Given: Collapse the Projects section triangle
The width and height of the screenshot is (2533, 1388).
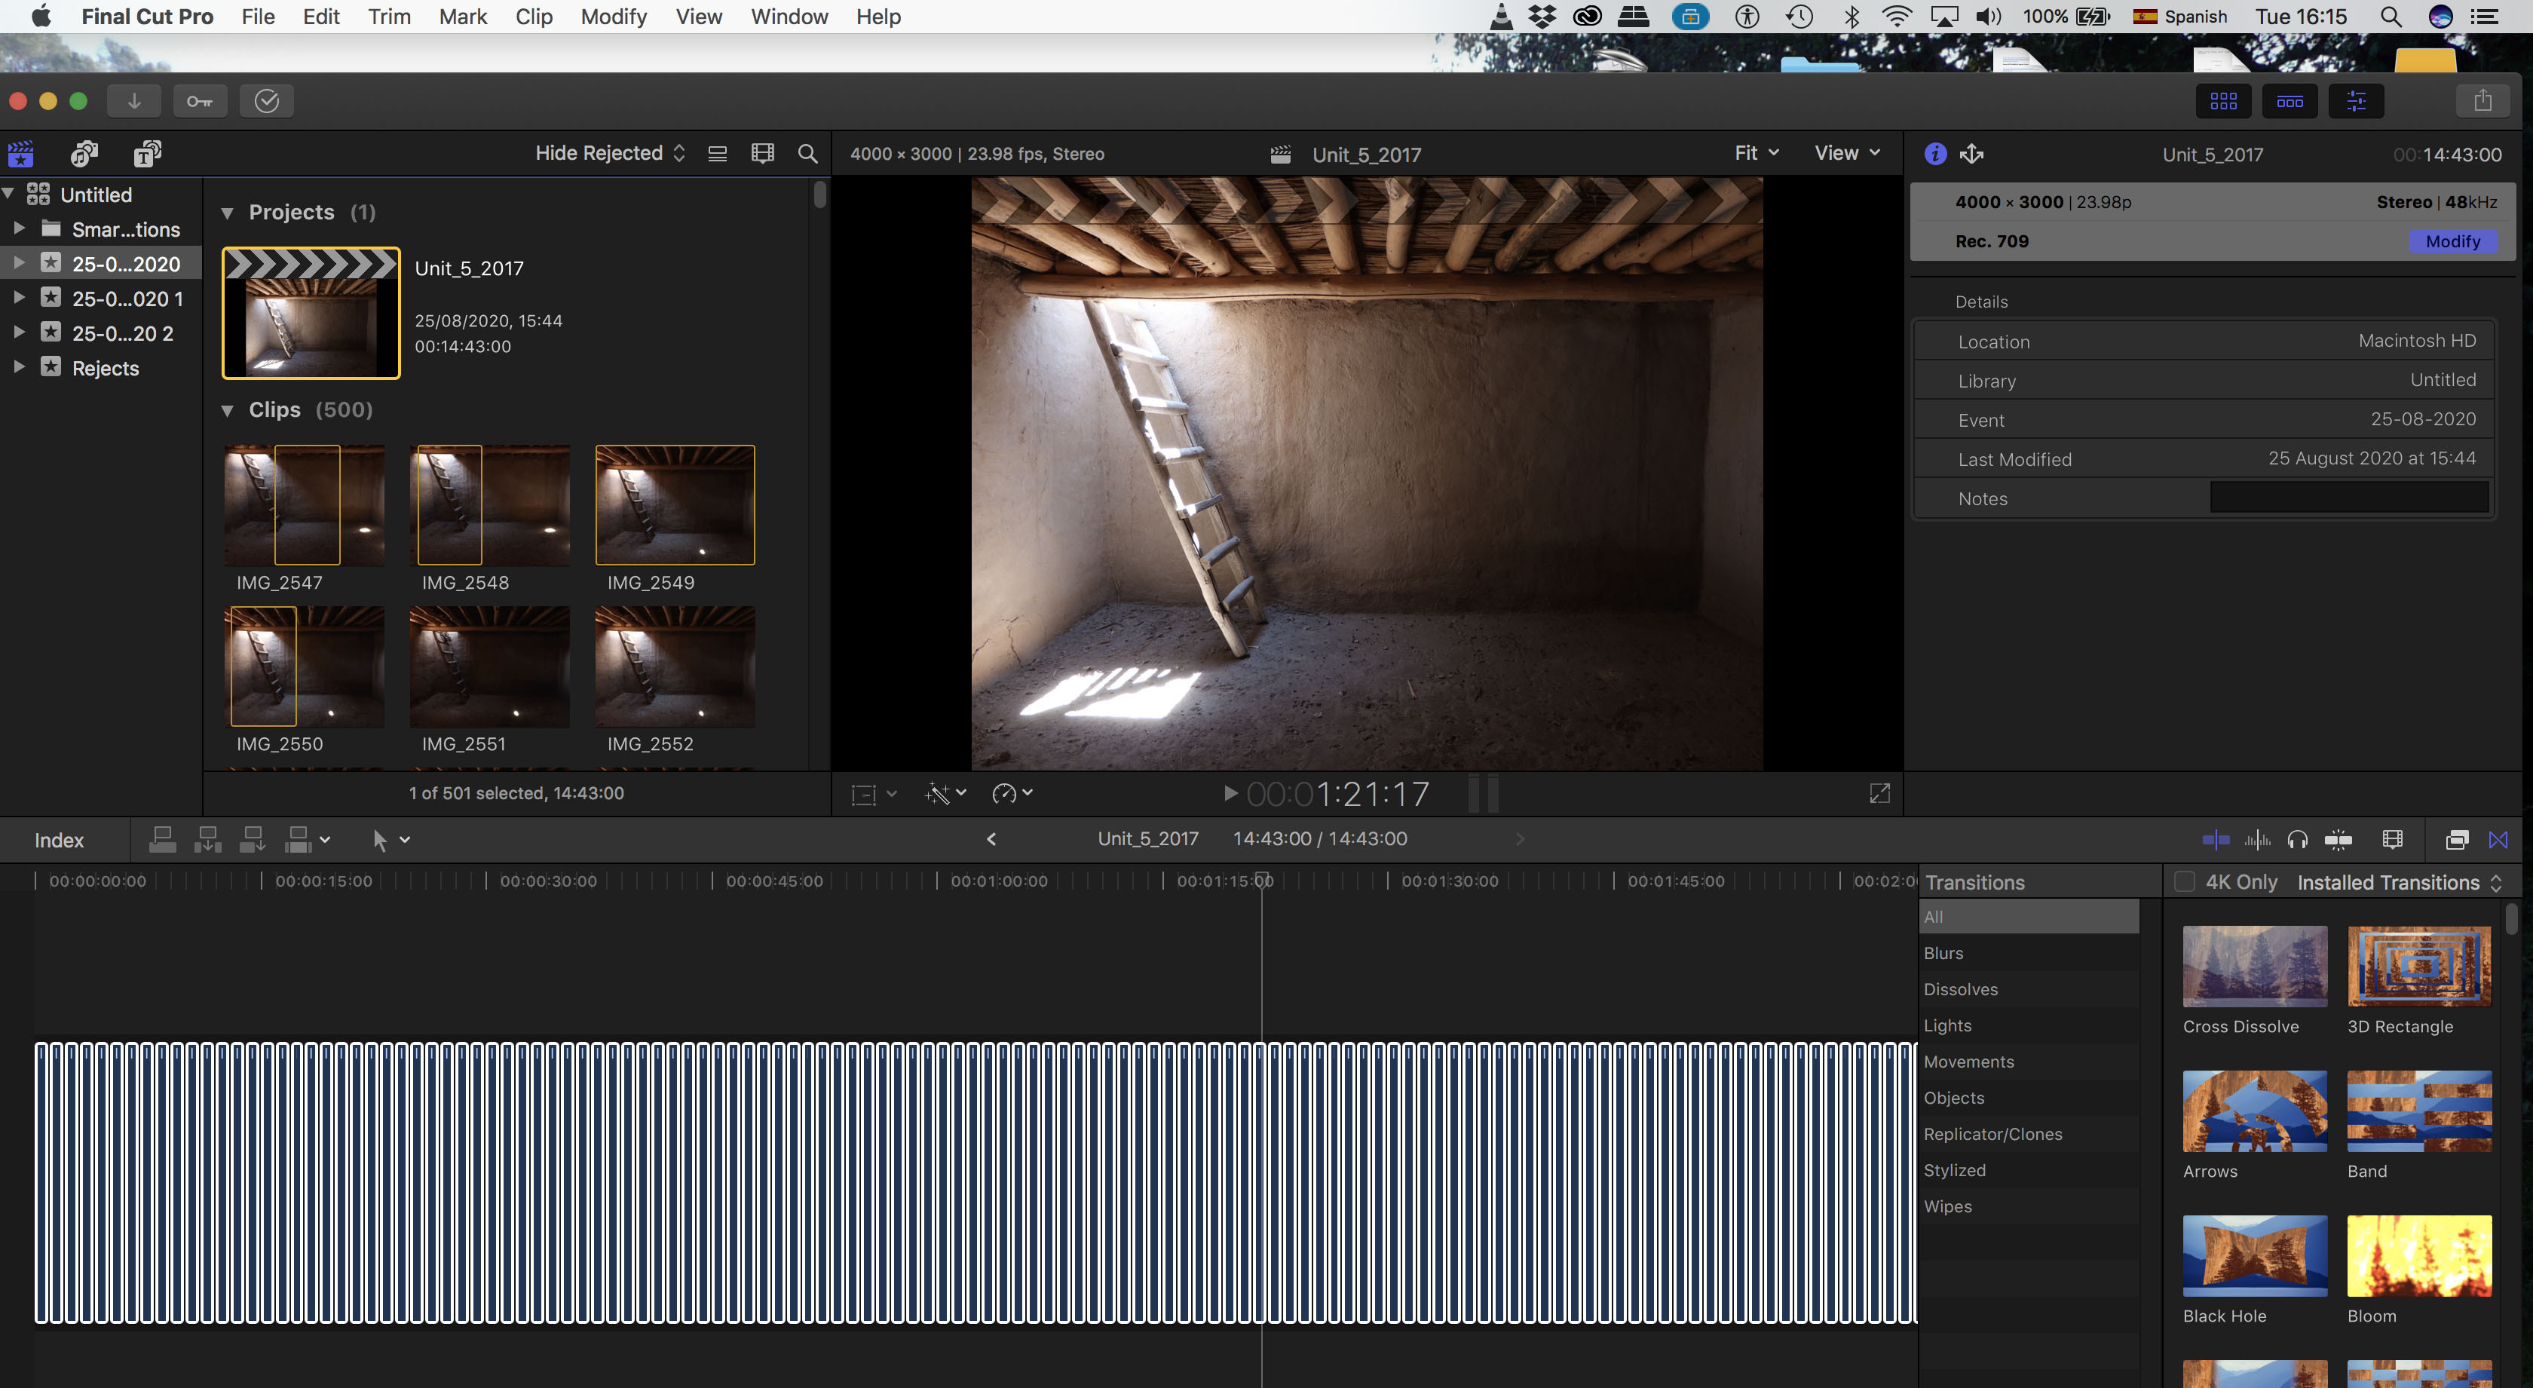Looking at the screenshot, I should pos(227,213).
